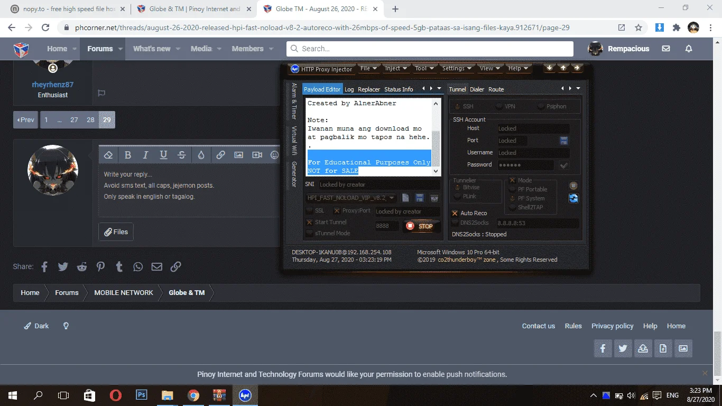Switch to the Status Info tab
The width and height of the screenshot is (722, 406).
tap(399, 89)
